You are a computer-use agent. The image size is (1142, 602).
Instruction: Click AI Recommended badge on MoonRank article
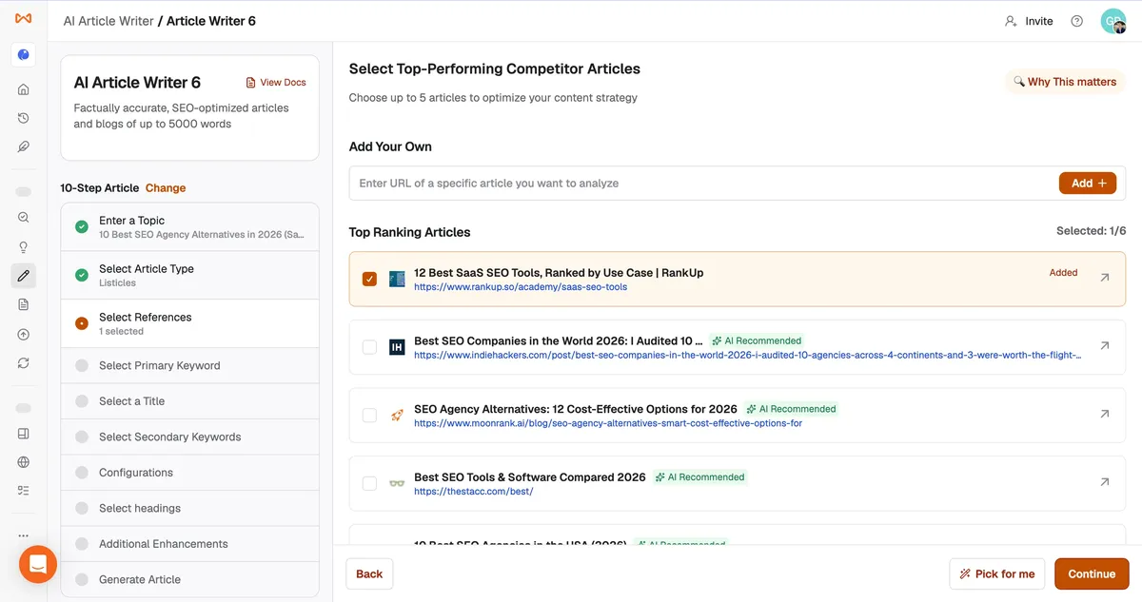[791, 409]
